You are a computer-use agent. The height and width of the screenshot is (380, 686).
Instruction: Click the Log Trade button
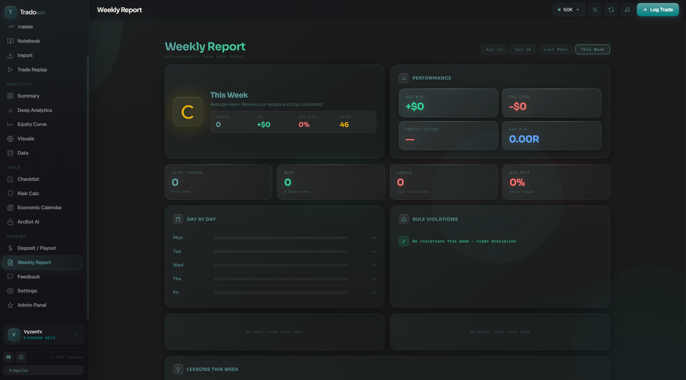pyautogui.click(x=658, y=10)
